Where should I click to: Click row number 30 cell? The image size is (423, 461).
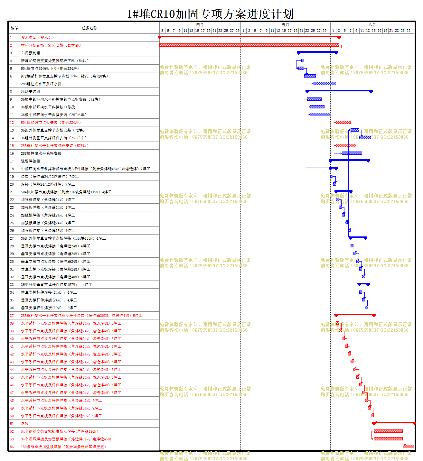pos(14,262)
